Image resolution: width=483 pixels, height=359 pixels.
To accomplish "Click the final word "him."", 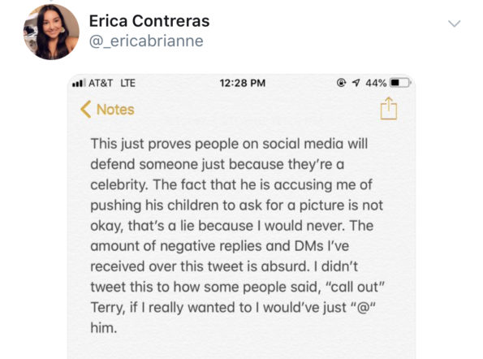I will click(x=104, y=327).
